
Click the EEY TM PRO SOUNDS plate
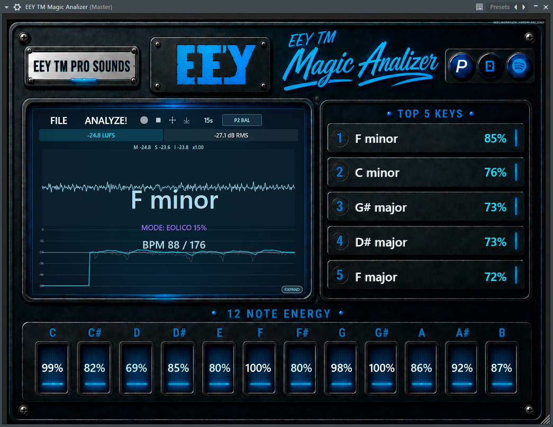[82, 66]
